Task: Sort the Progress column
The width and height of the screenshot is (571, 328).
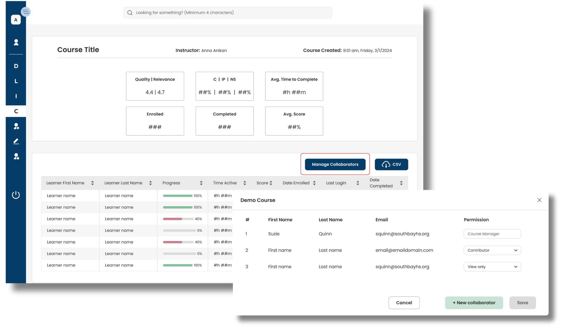Action: coord(201,183)
